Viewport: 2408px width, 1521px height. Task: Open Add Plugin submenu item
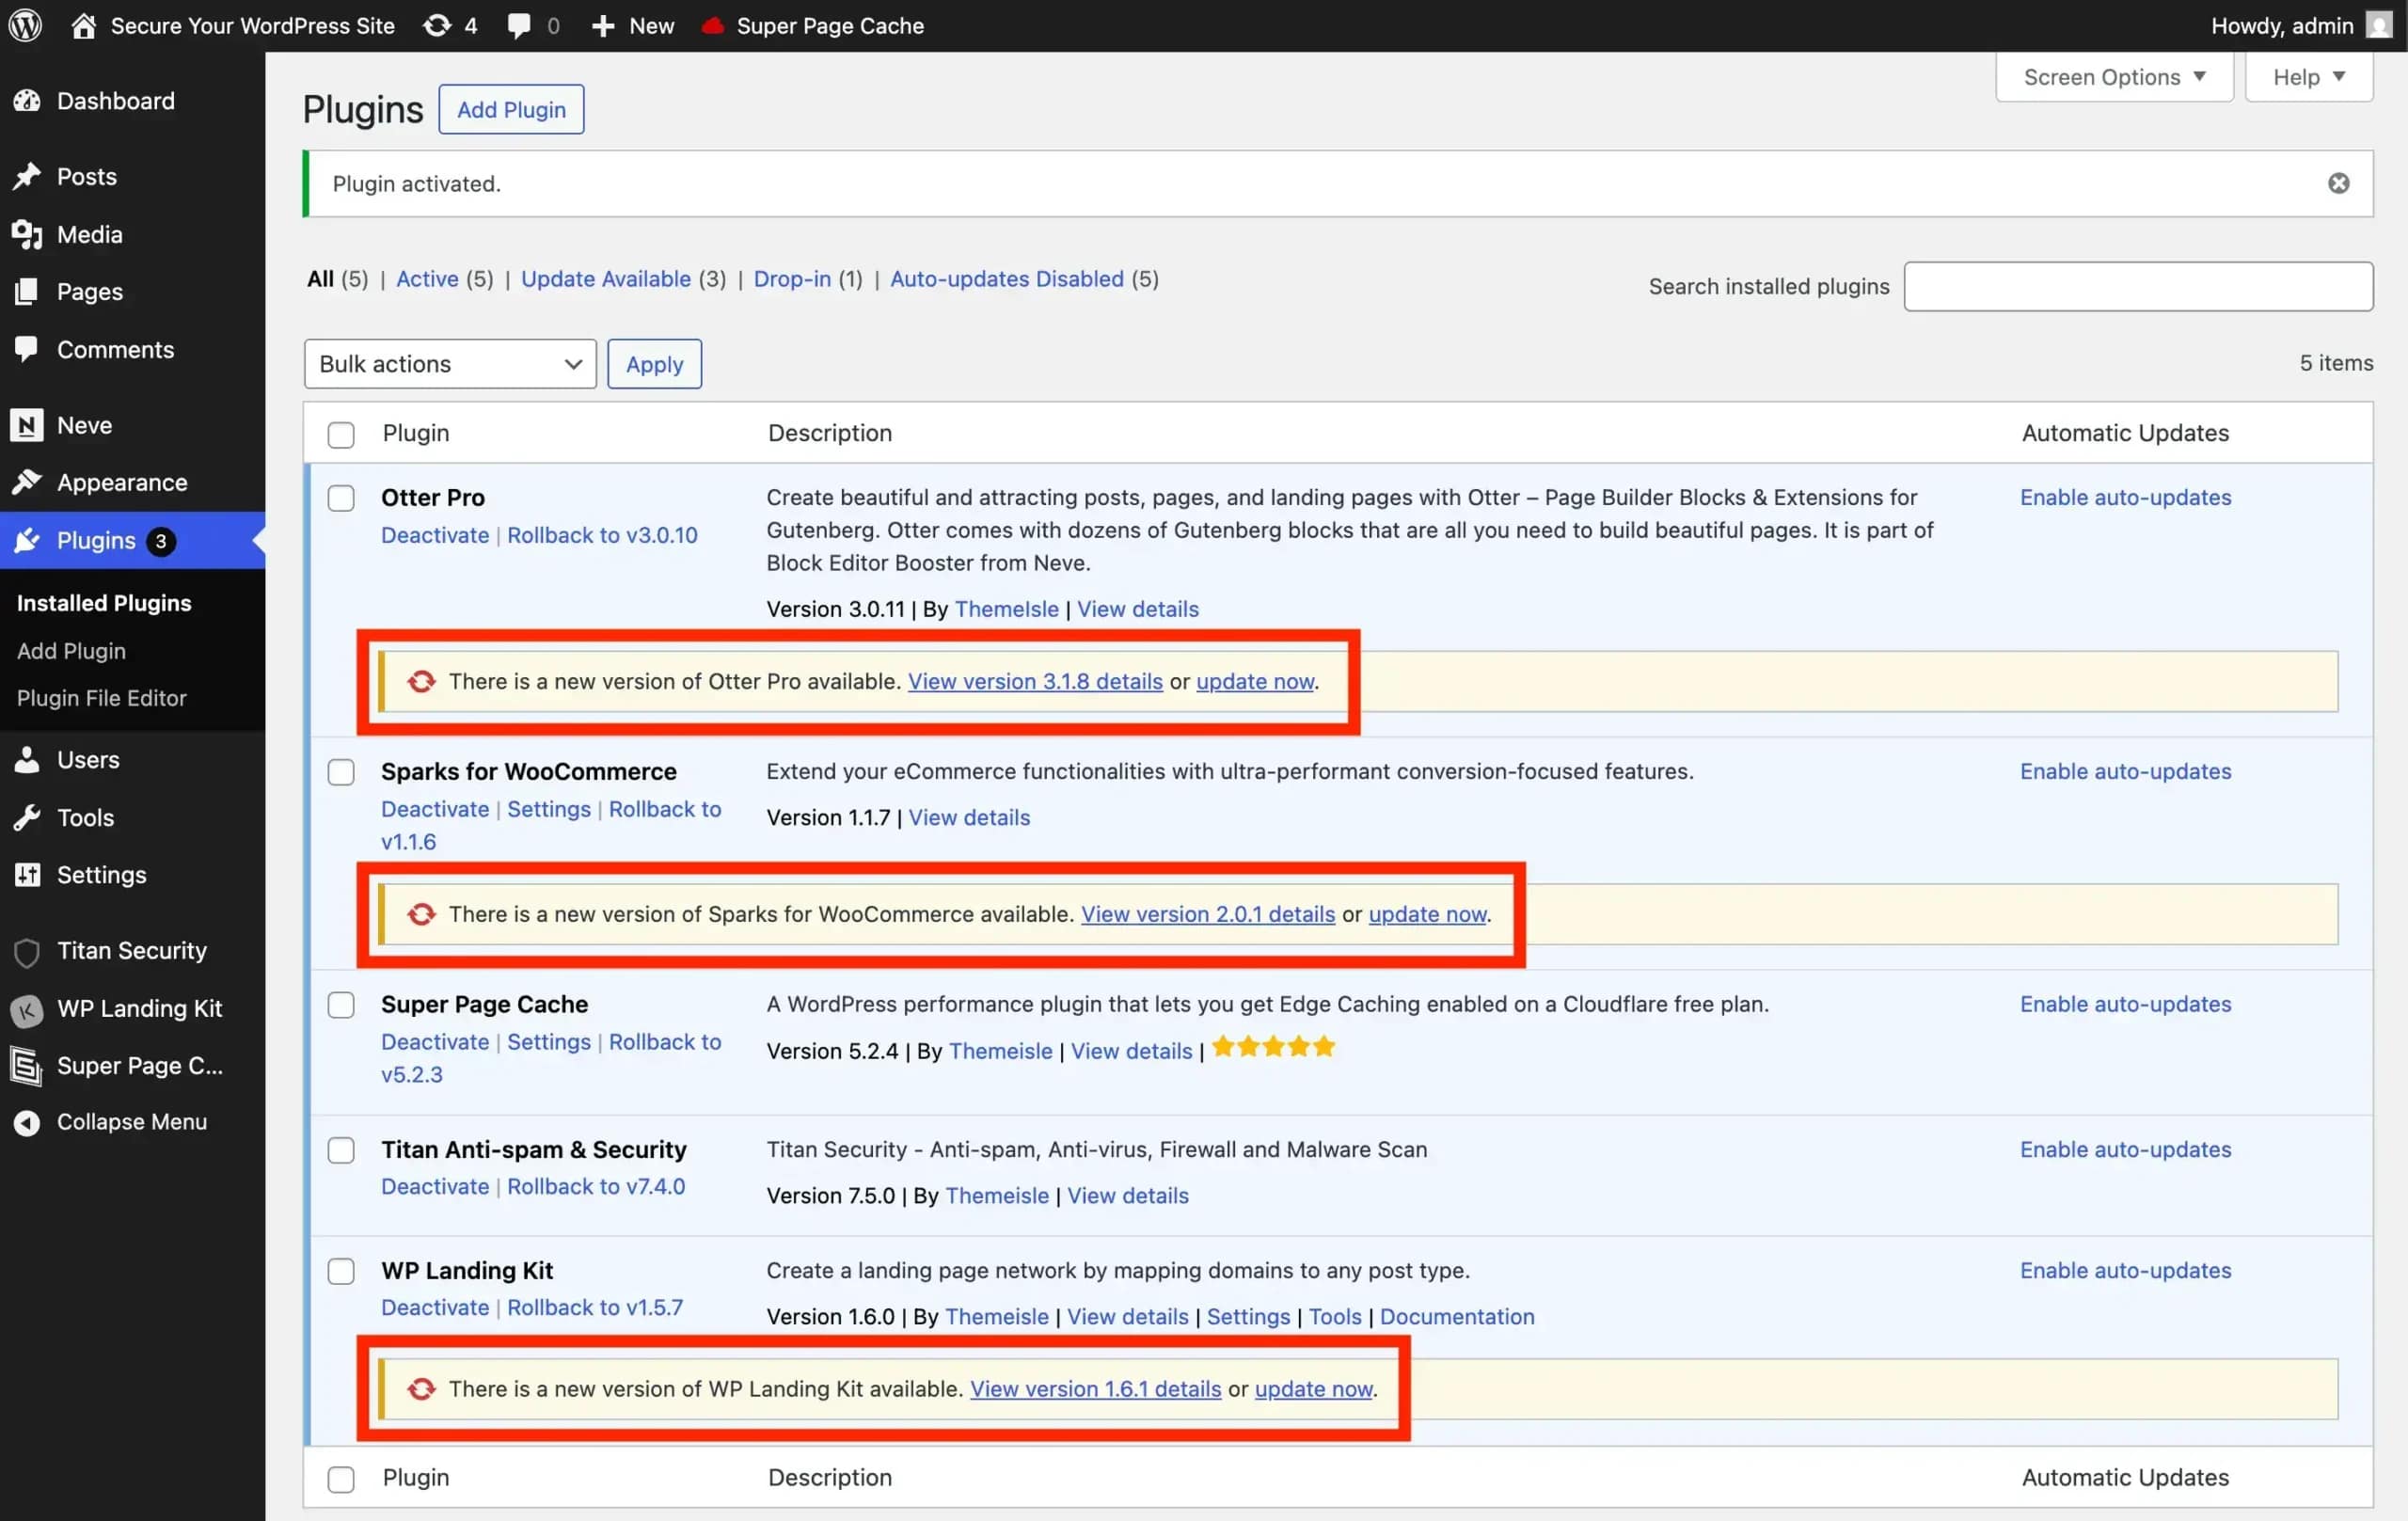71,651
